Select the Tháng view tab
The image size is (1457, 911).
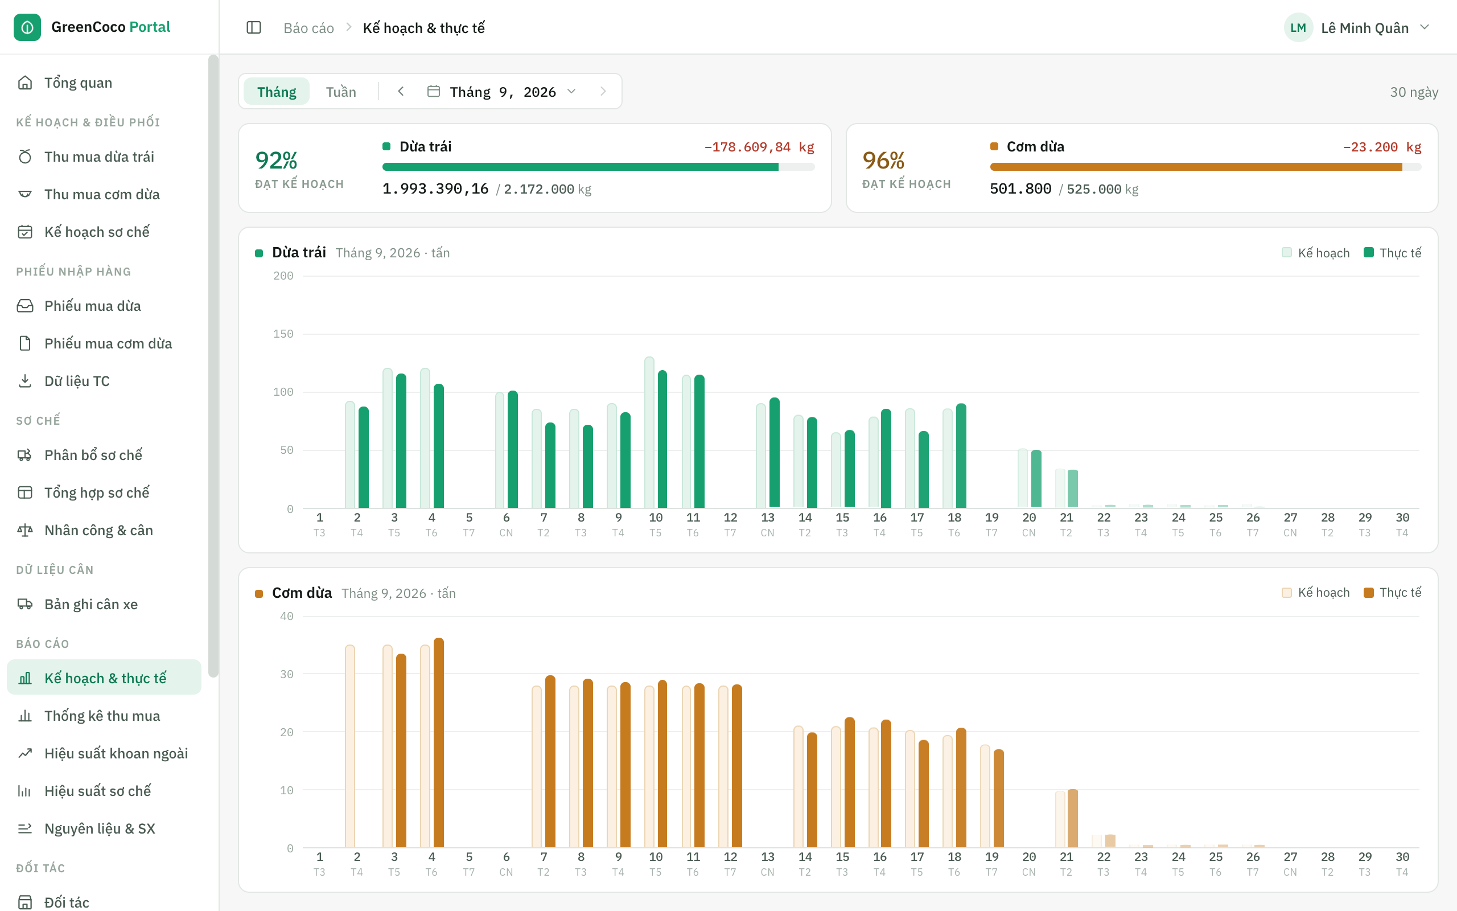click(x=277, y=92)
